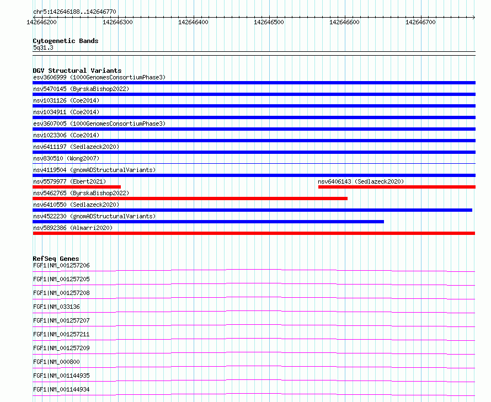Click the blue bar under nsv1023306
The width and height of the screenshot is (491, 402).
pos(254,141)
